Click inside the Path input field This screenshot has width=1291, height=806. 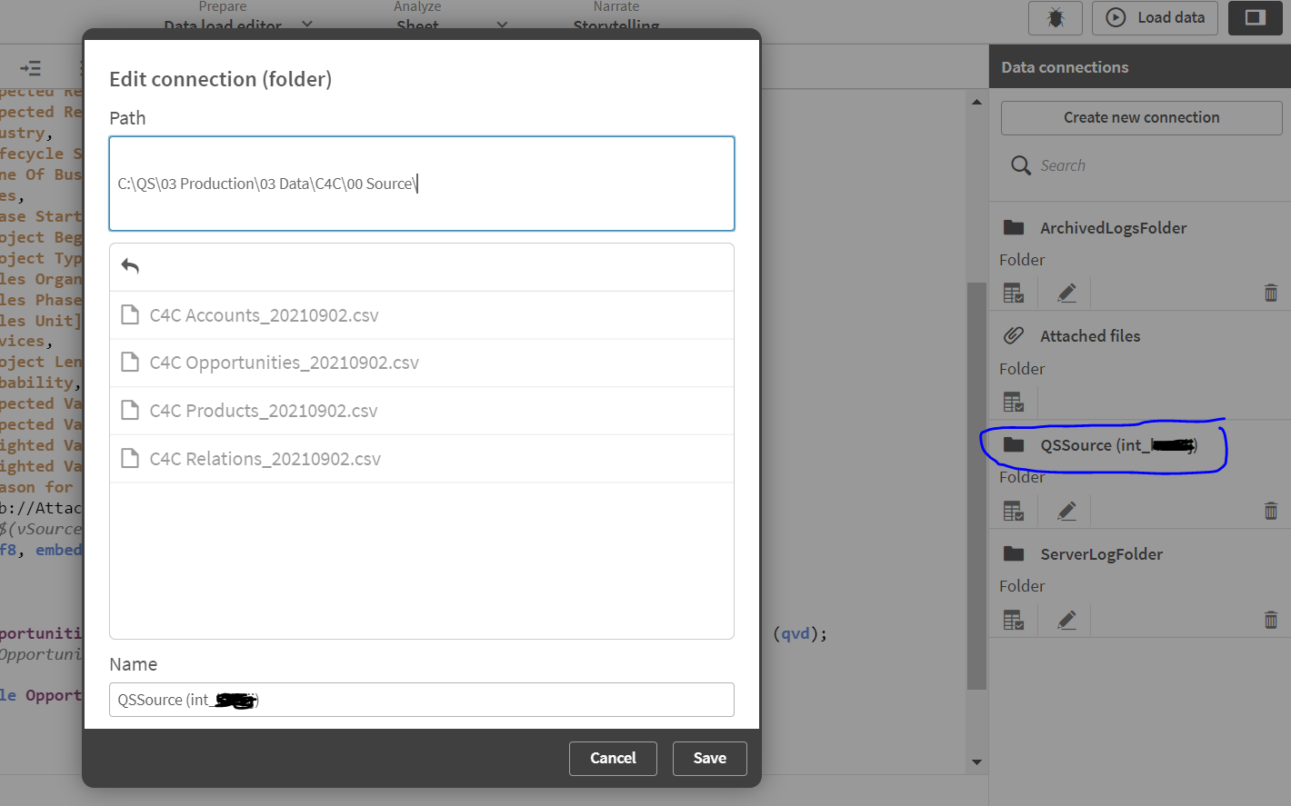click(x=421, y=183)
